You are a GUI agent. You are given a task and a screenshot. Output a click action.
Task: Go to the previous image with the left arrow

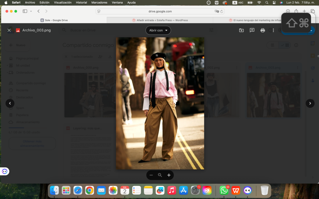[x=10, y=103]
